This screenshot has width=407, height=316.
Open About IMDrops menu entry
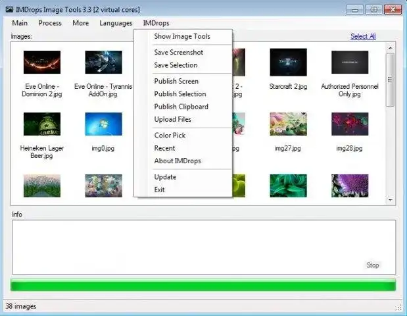(x=178, y=161)
